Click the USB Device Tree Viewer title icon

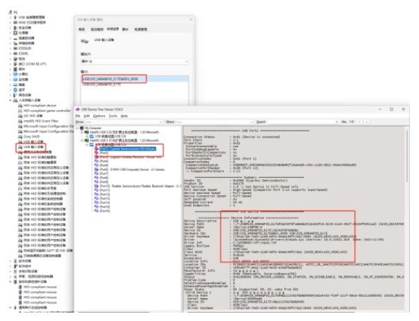pyautogui.click(x=78, y=109)
